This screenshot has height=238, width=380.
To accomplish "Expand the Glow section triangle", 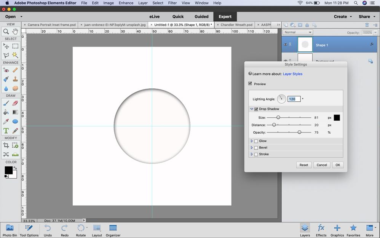I will pyautogui.click(x=252, y=141).
